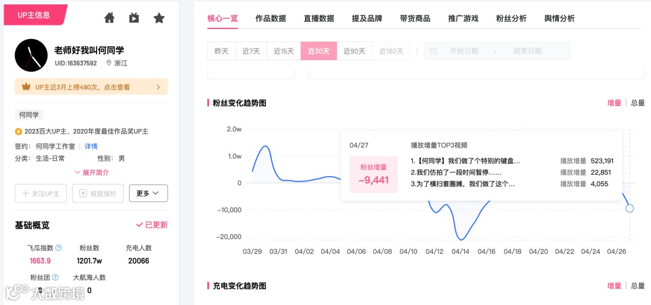Screen dimensions: 651x305
Task: Select the 近15天 time range
Action: tap(284, 51)
